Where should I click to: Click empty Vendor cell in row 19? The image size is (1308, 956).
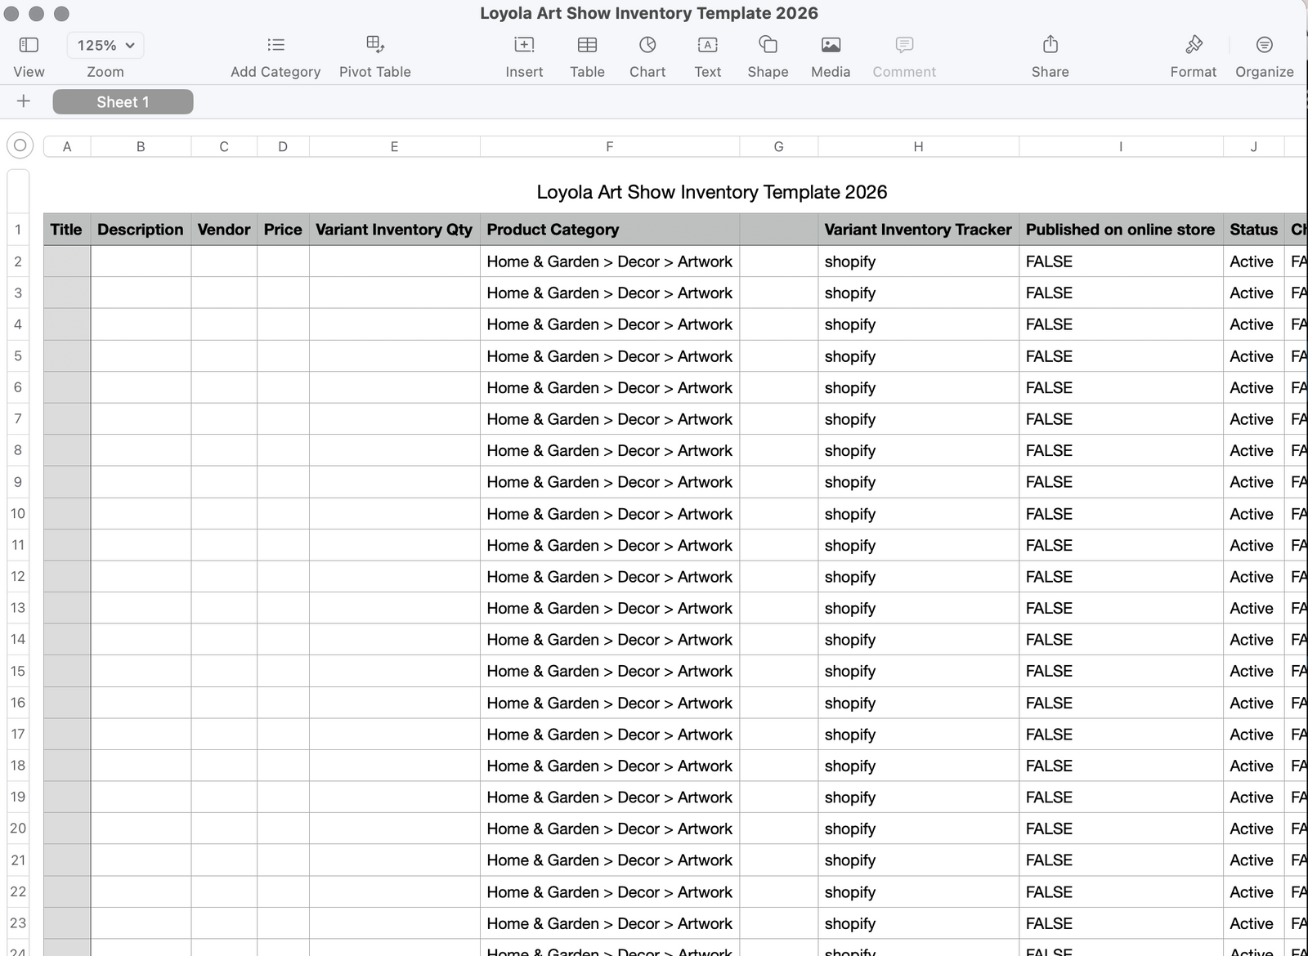[x=224, y=797]
